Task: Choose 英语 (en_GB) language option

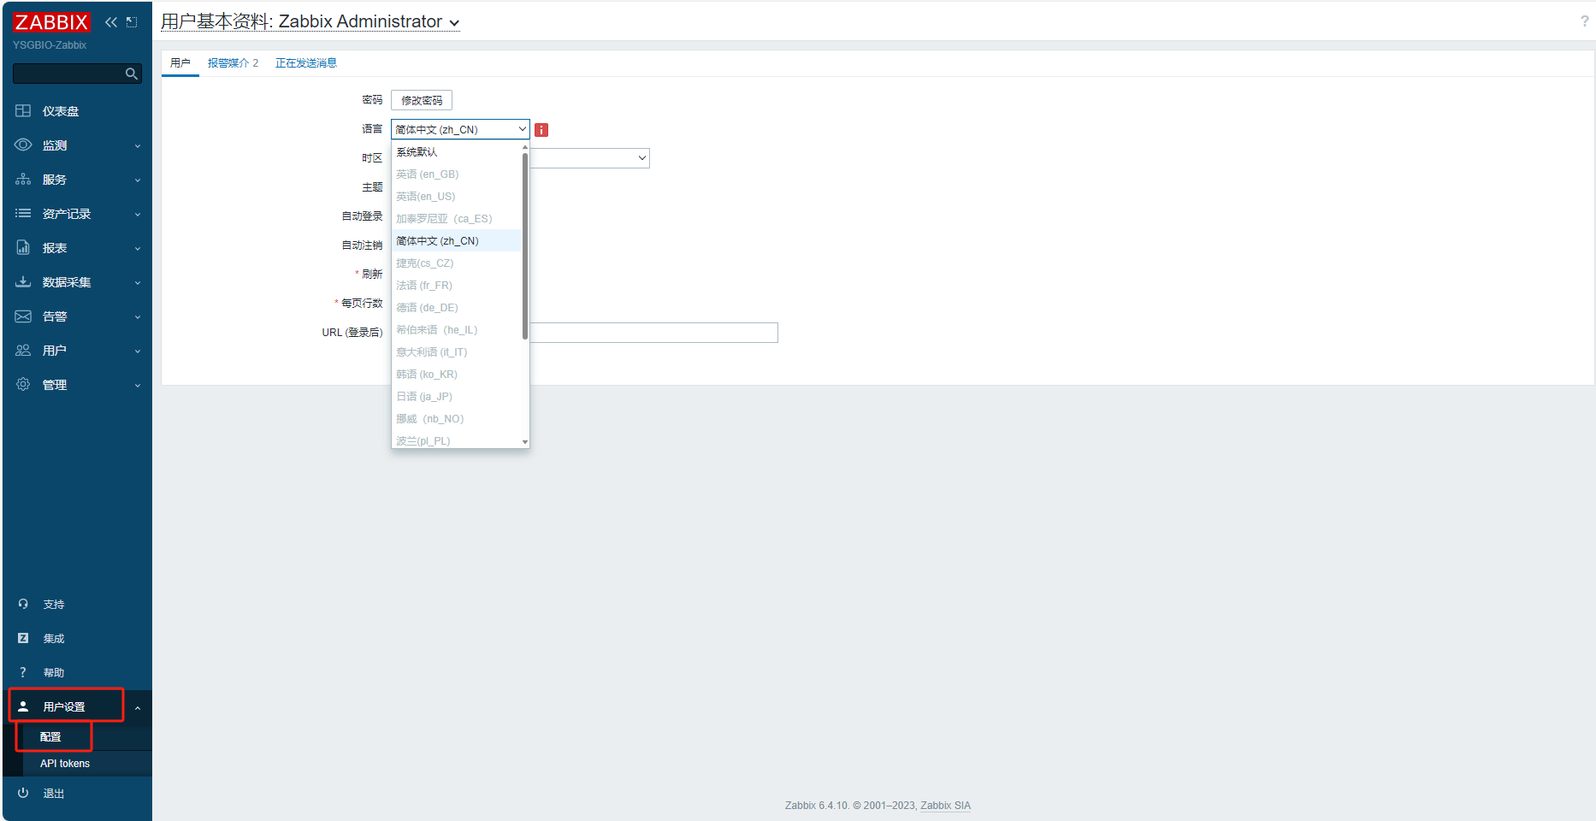Action: tap(457, 174)
